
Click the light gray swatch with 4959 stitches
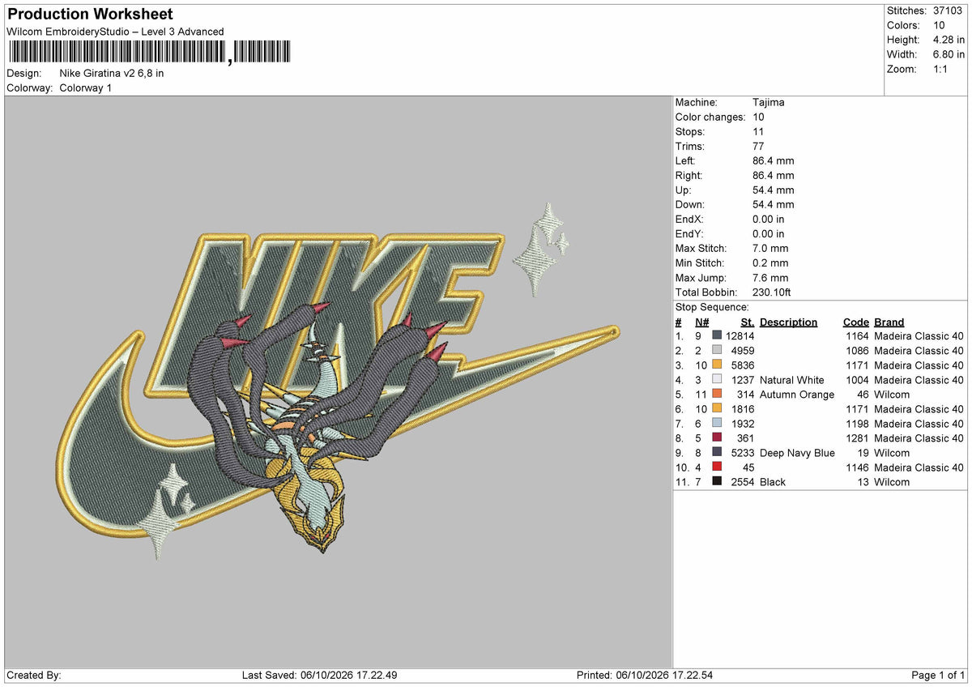(x=717, y=350)
